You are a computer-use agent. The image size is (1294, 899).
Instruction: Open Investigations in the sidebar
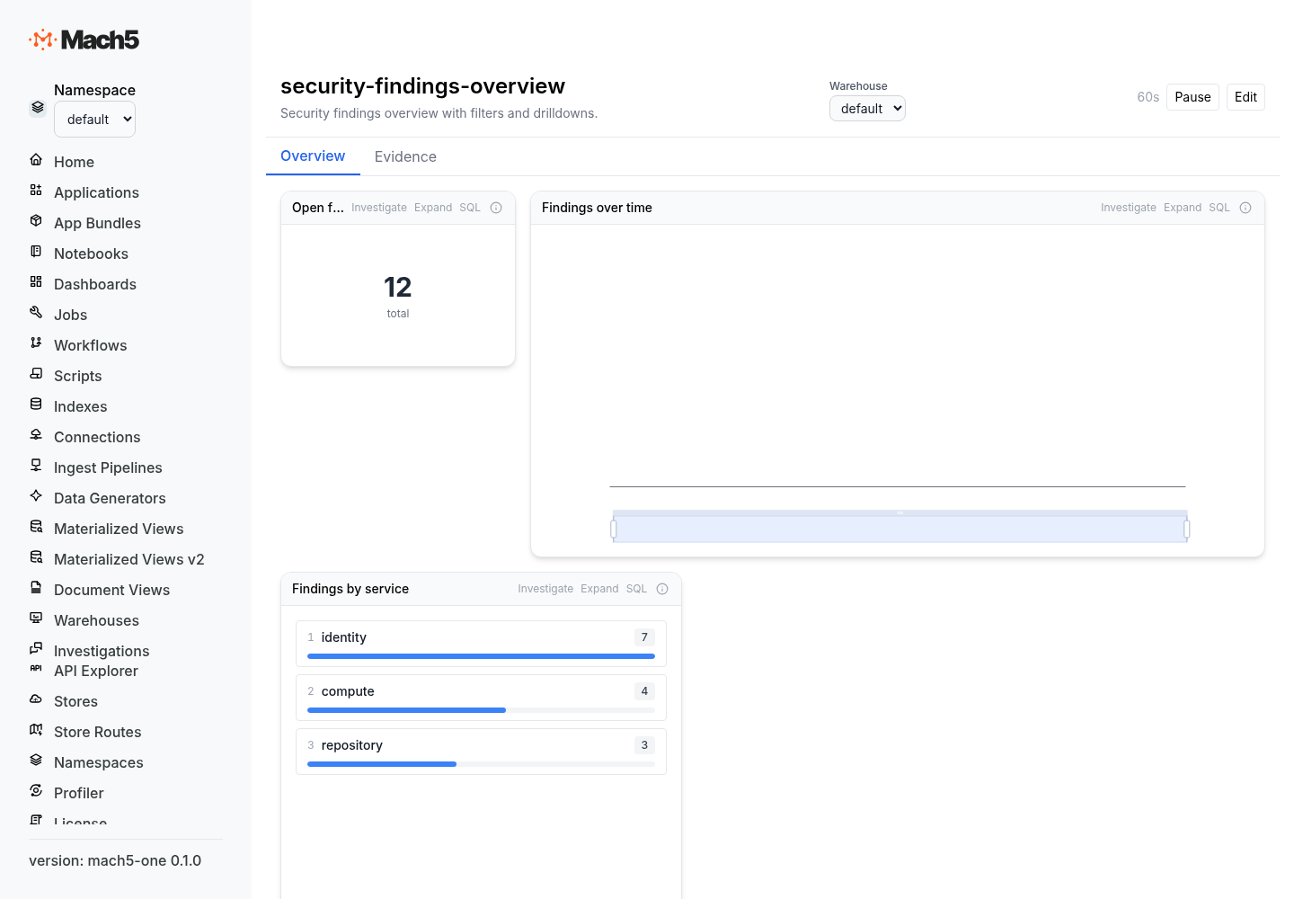coord(102,651)
